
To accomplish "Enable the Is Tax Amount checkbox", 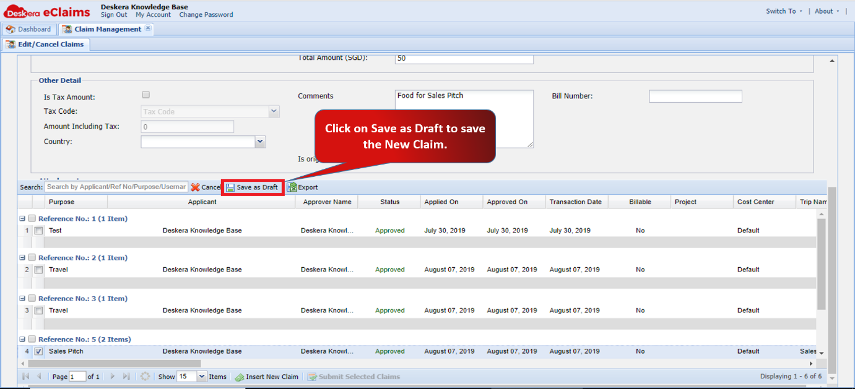I will point(146,95).
